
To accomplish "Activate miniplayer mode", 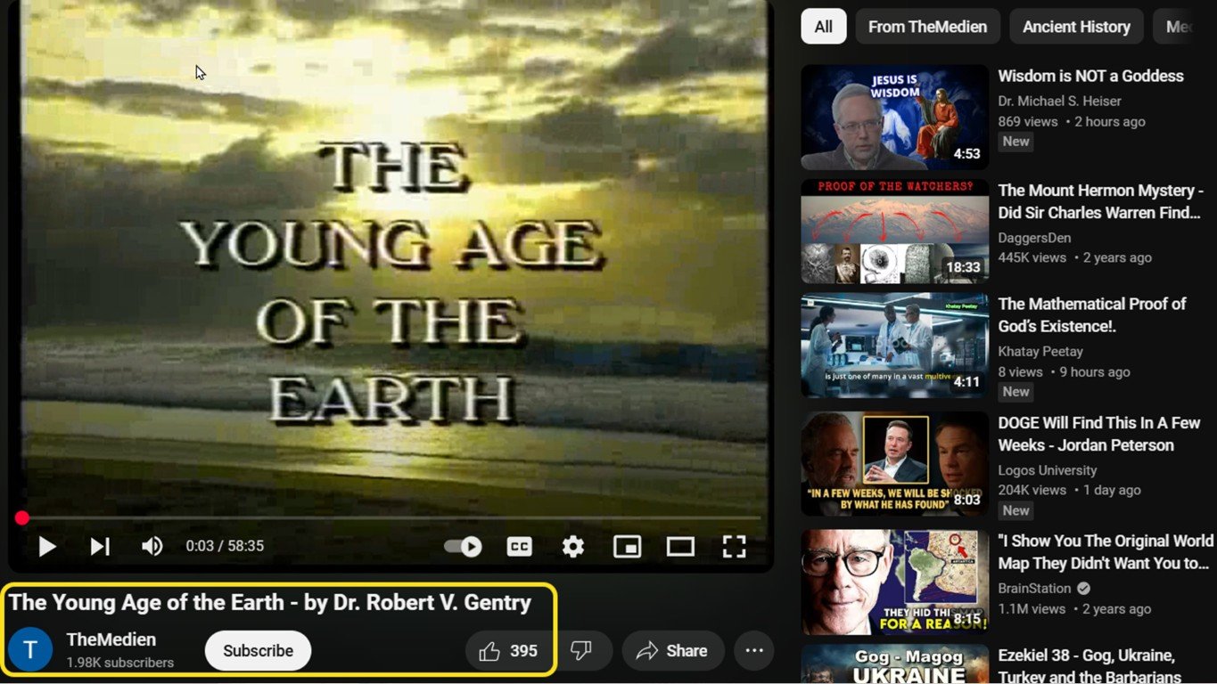I will pos(627,546).
